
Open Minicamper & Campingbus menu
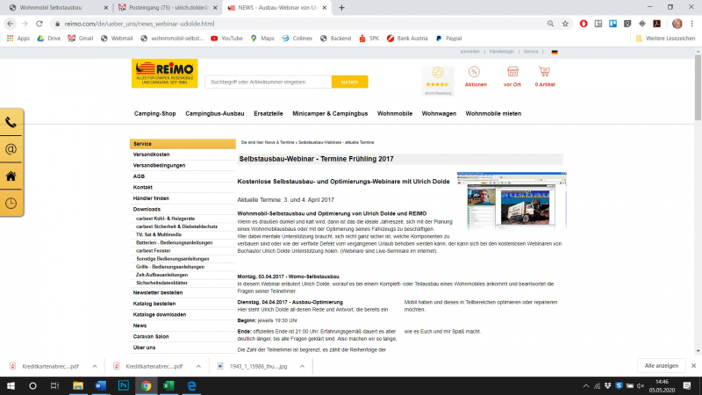point(330,114)
